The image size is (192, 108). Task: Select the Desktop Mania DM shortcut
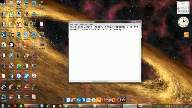pos(19,46)
